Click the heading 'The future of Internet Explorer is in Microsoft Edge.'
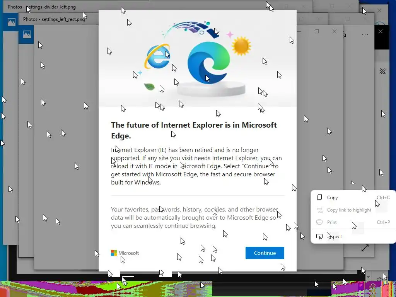This screenshot has height=297, width=396. tap(194, 130)
